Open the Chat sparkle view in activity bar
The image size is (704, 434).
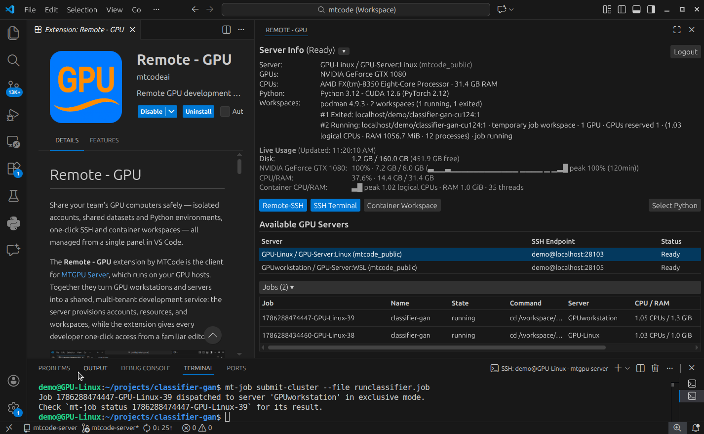pos(13,250)
